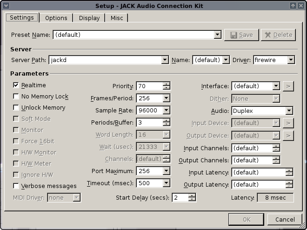Decrease the Periods/Buffer value

(x=166, y=124)
